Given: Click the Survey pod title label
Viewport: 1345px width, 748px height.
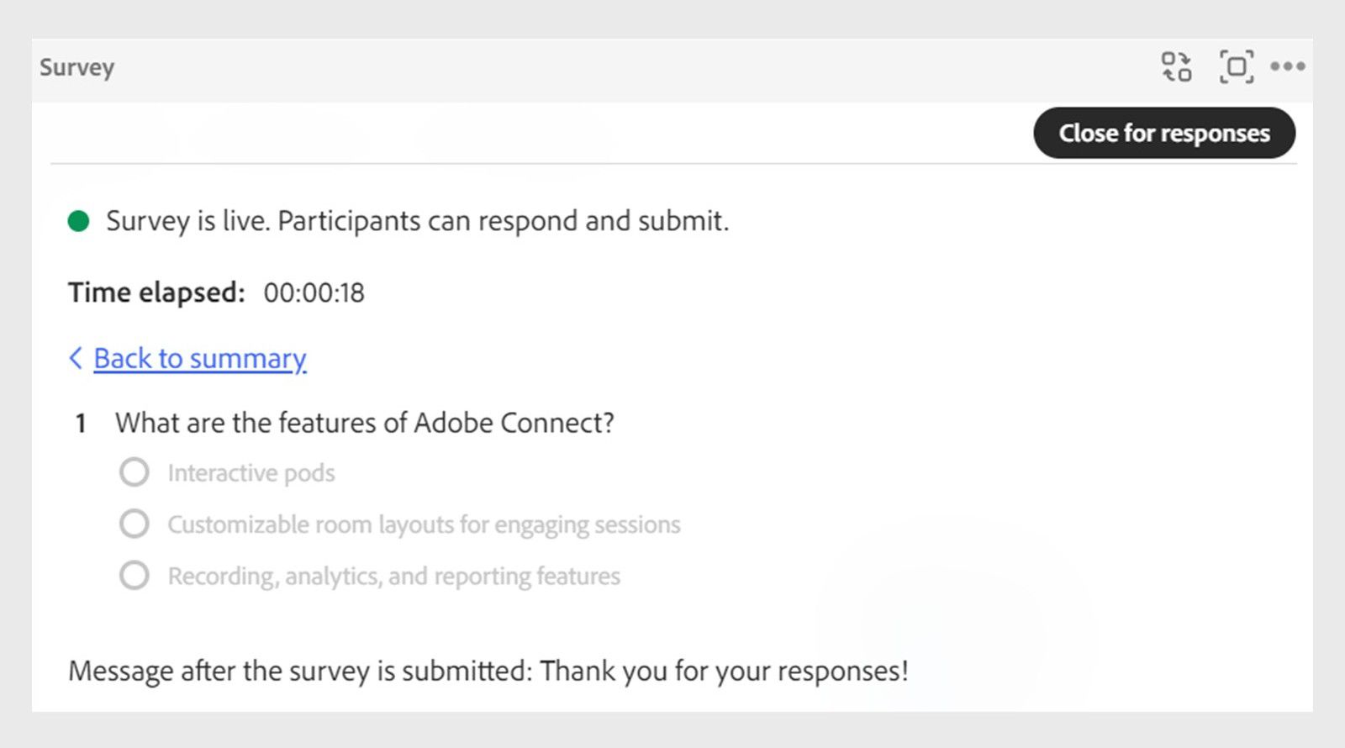Looking at the screenshot, I should tap(76, 67).
